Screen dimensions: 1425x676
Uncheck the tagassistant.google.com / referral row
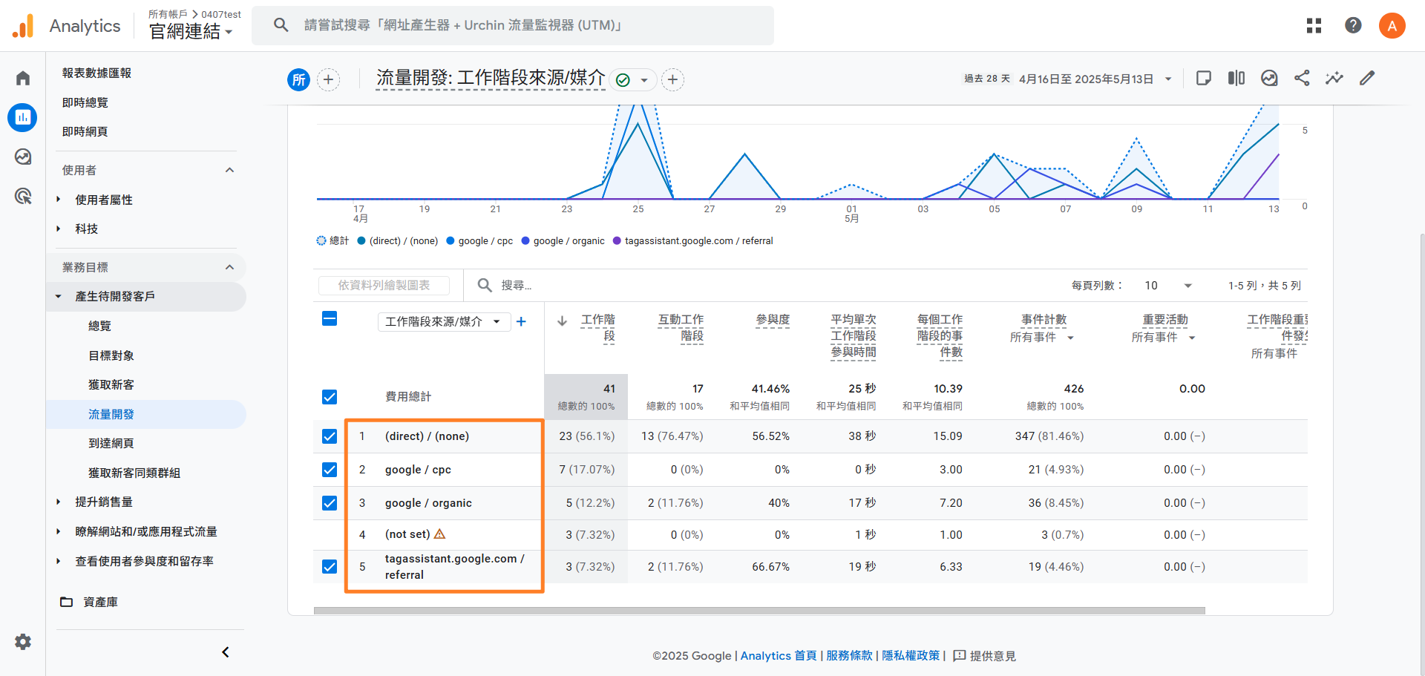click(x=330, y=566)
